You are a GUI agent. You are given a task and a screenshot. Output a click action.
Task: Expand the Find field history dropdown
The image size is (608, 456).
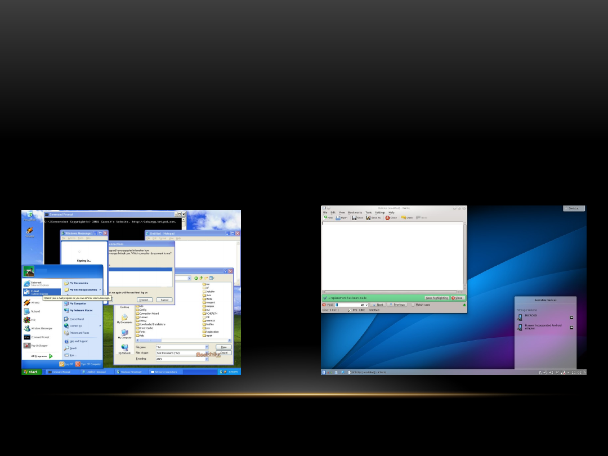click(366, 305)
